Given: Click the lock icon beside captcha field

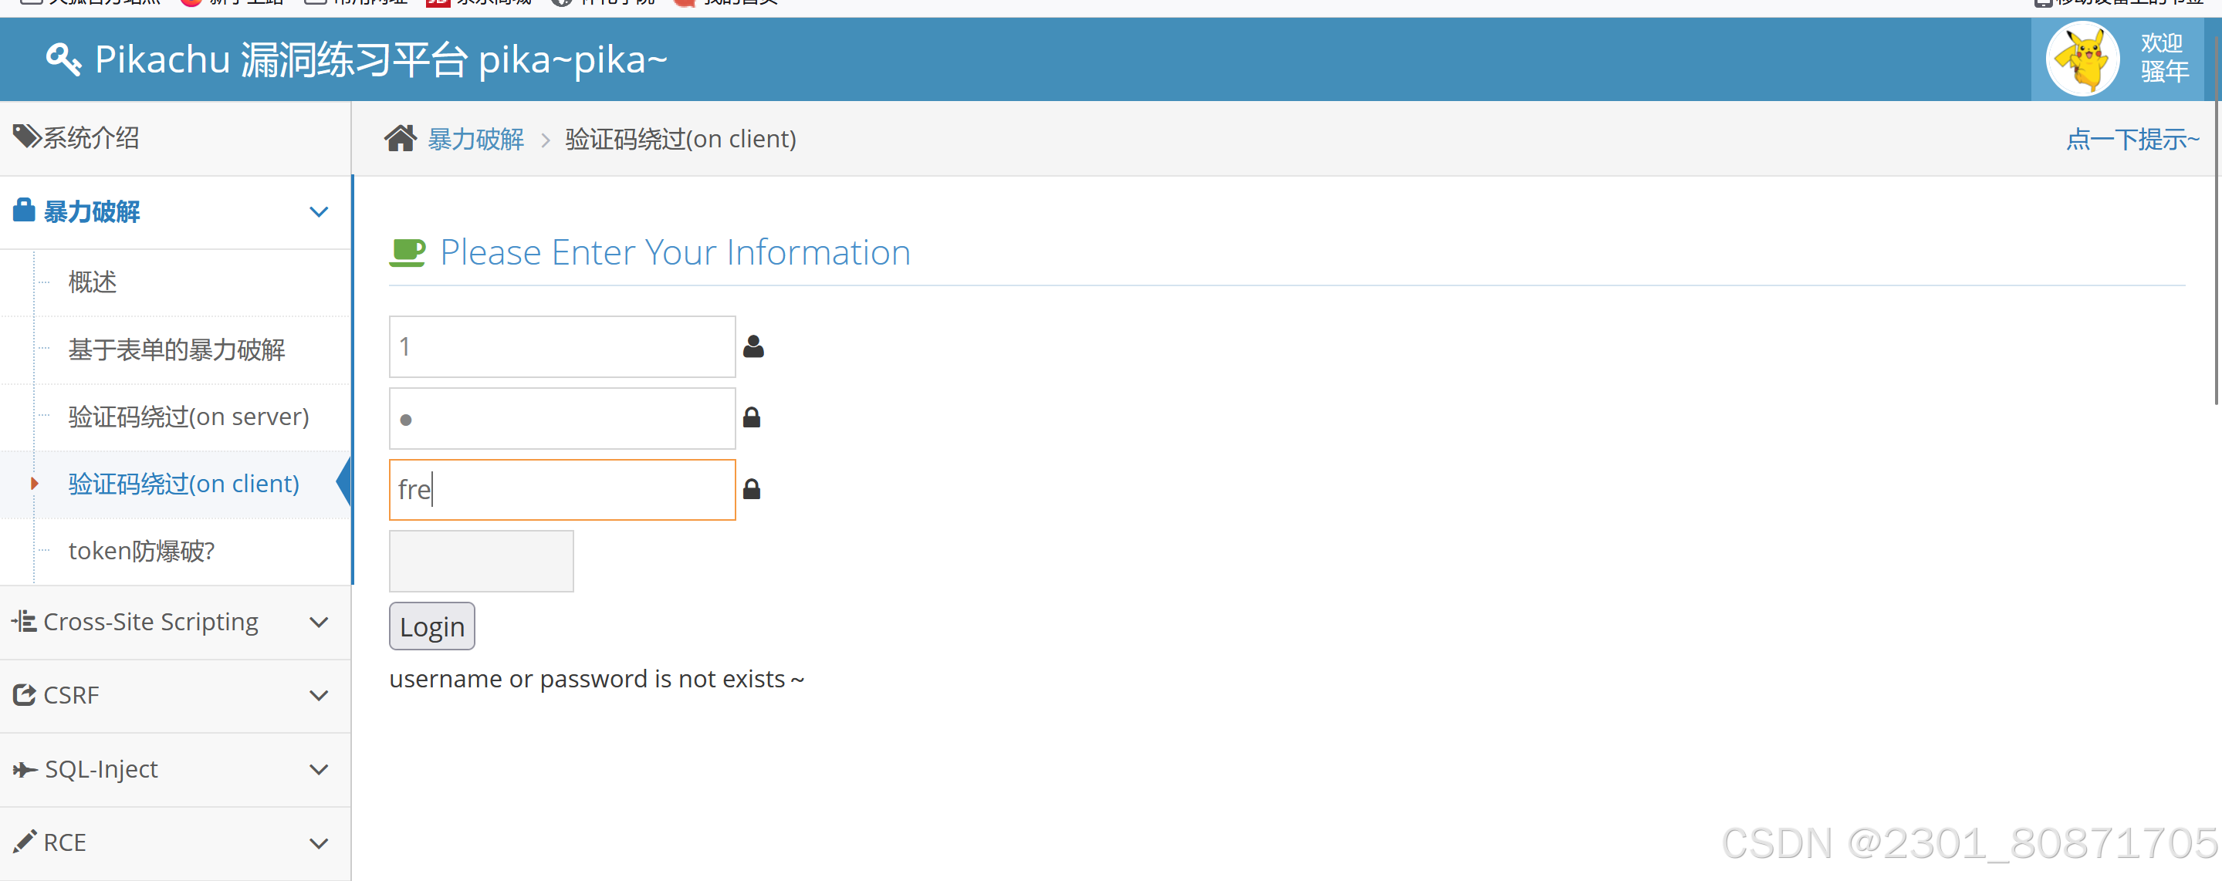Looking at the screenshot, I should click(x=751, y=490).
